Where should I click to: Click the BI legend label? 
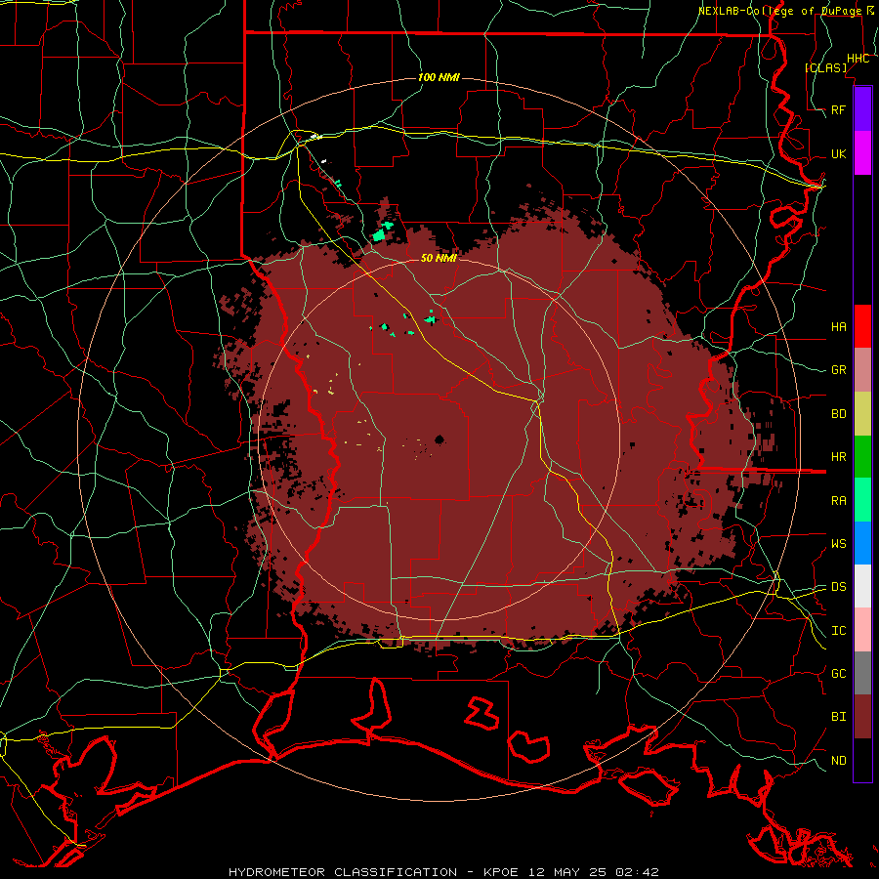click(838, 717)
